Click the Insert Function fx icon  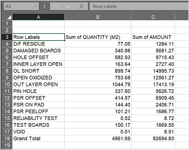(x=81, y=6)
